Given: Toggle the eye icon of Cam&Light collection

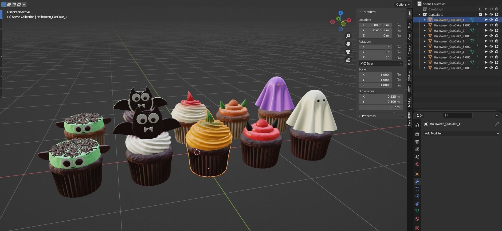Looking at the screenshot, I should click(x=491, y=9).
